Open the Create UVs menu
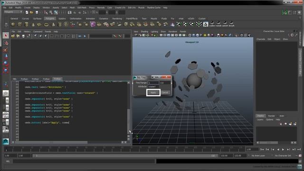This screenshot has width=304, height=171. [120, 8]
